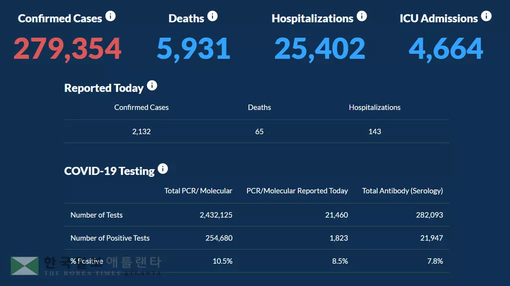
Task: Open the Deaths info icon
Action: (213, 16)
